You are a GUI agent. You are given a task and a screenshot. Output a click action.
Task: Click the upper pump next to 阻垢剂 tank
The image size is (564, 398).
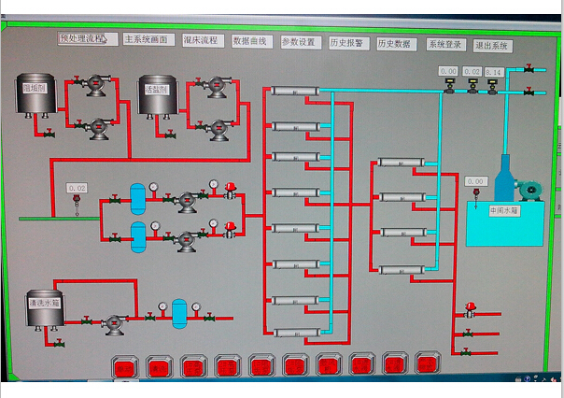(94, 88)
